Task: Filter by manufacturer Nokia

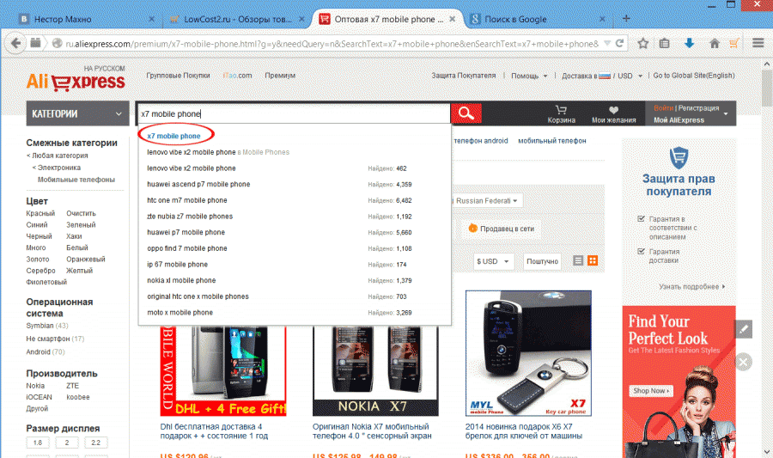Action: click(x=35, y=386)
